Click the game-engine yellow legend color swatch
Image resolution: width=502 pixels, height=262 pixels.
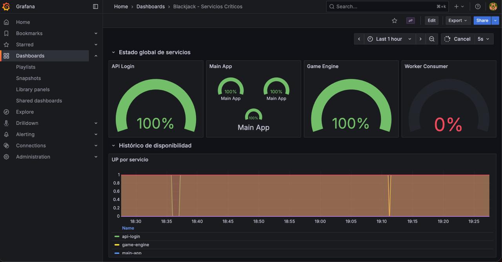tap(117, 245)
